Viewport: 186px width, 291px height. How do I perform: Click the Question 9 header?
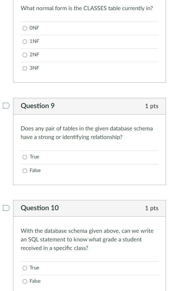click(x=38, y=106)
